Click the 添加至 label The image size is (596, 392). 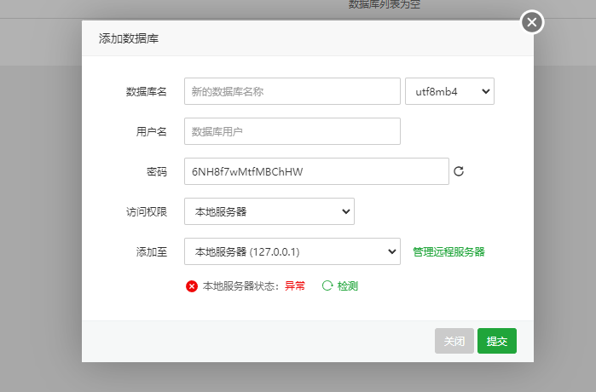click(152, 252)
